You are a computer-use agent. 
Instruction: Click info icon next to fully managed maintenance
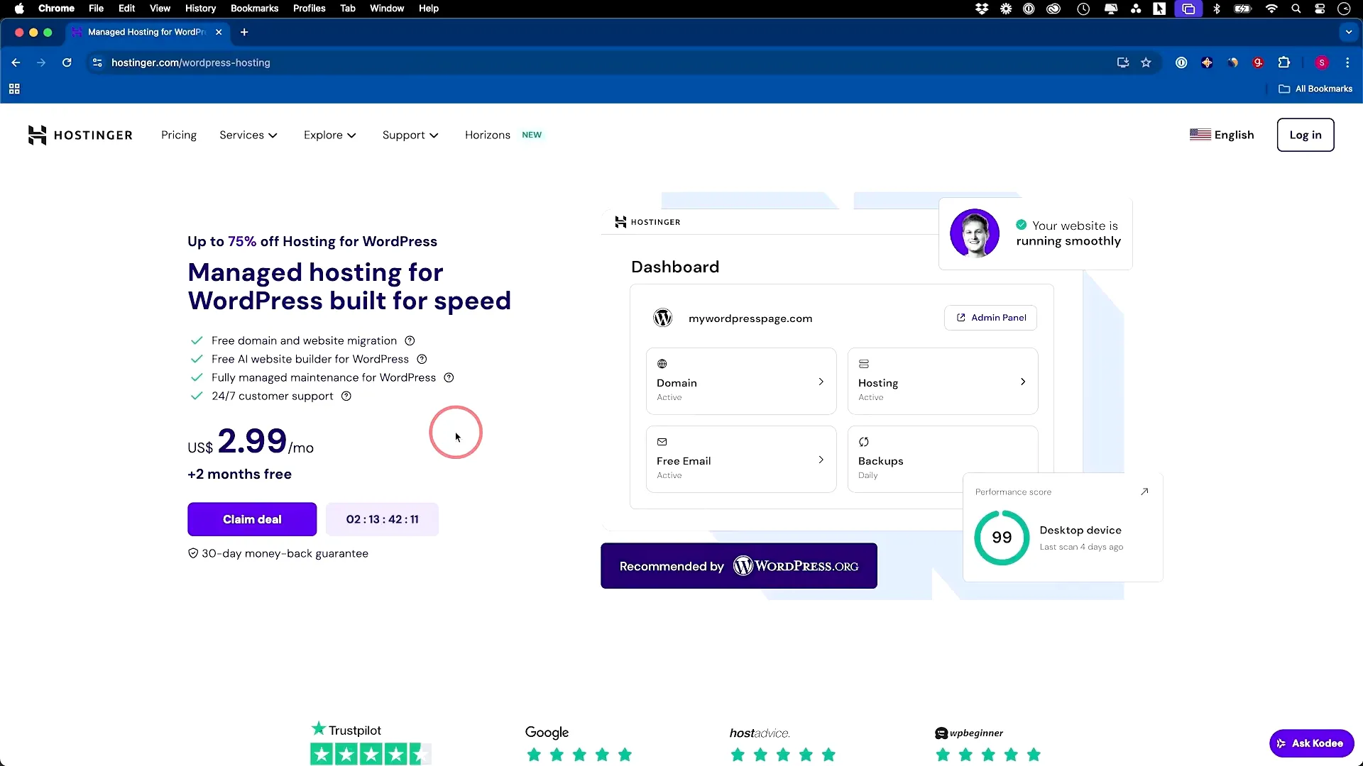point(449,377)
